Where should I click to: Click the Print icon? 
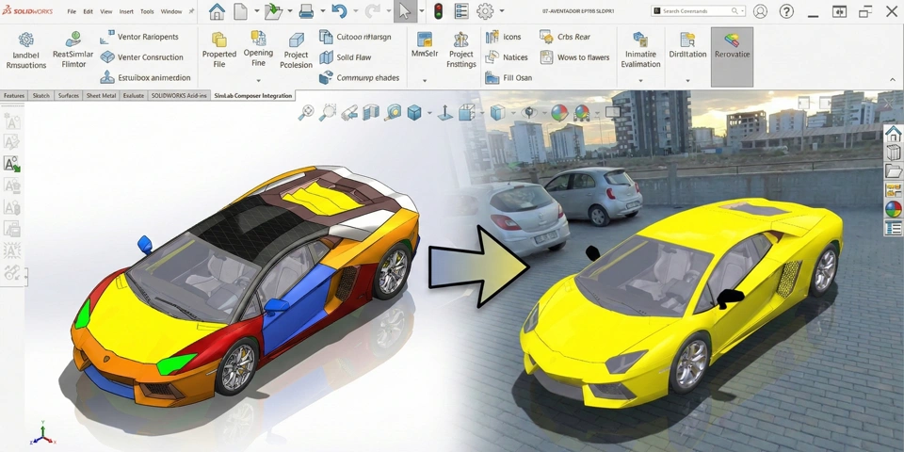[x=306, y=11]
